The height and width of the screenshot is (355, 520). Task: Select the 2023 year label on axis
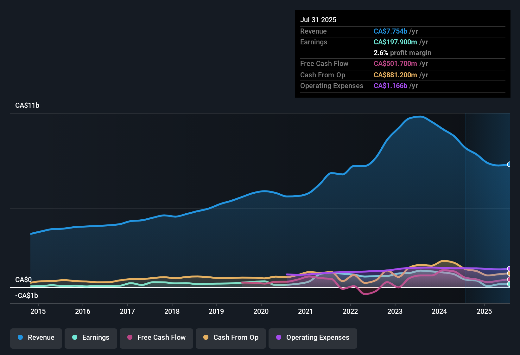(x=395, y=312)
